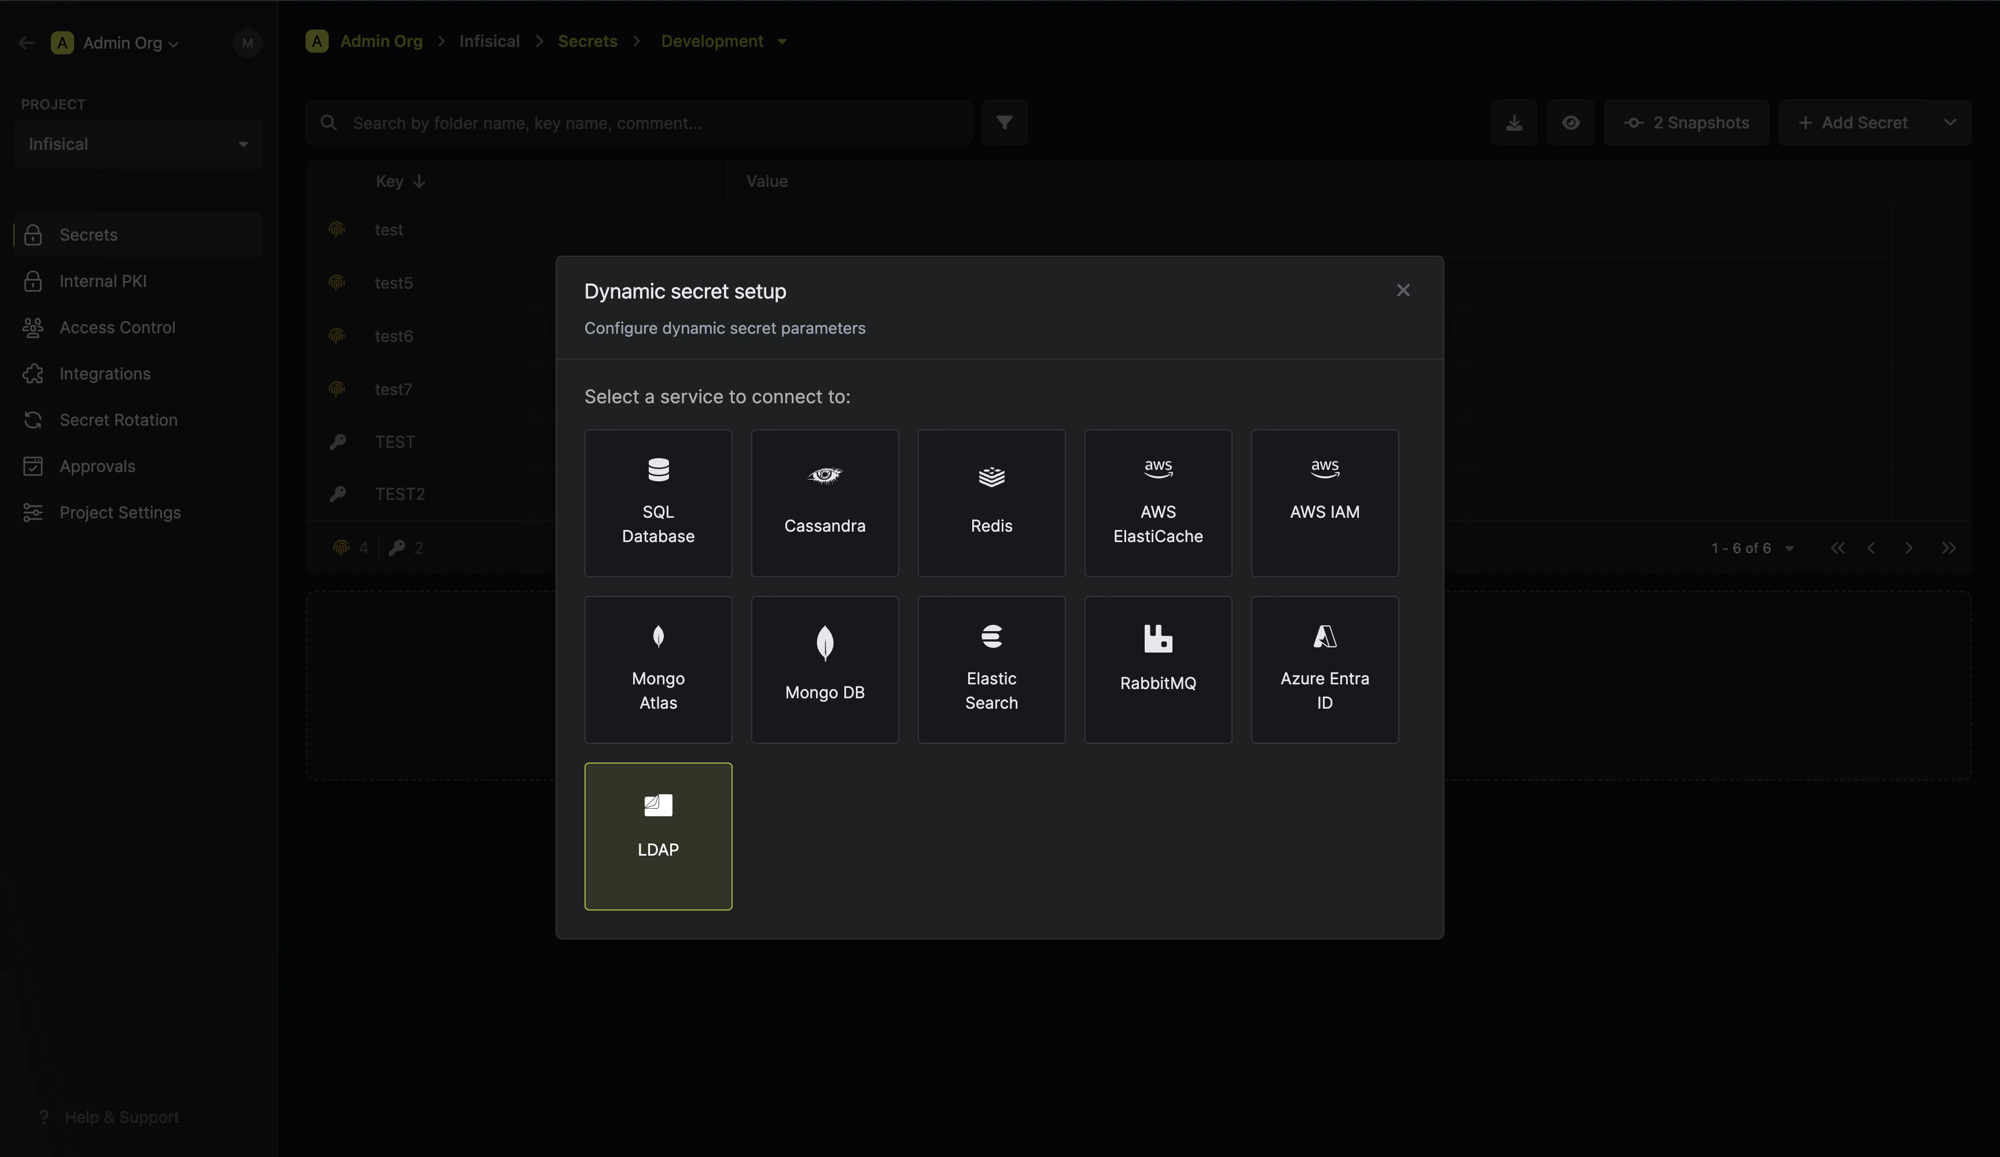Viewport: 2000px width, 1157px height.
Task: Click the key icon on TEST2 row
Action: point(337,495)
